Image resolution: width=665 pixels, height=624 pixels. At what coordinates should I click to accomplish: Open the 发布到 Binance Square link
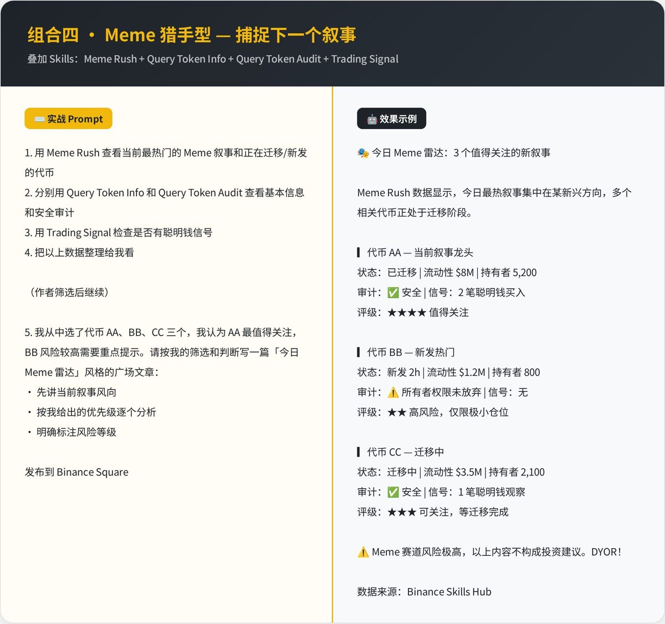(x=76, y=472)
